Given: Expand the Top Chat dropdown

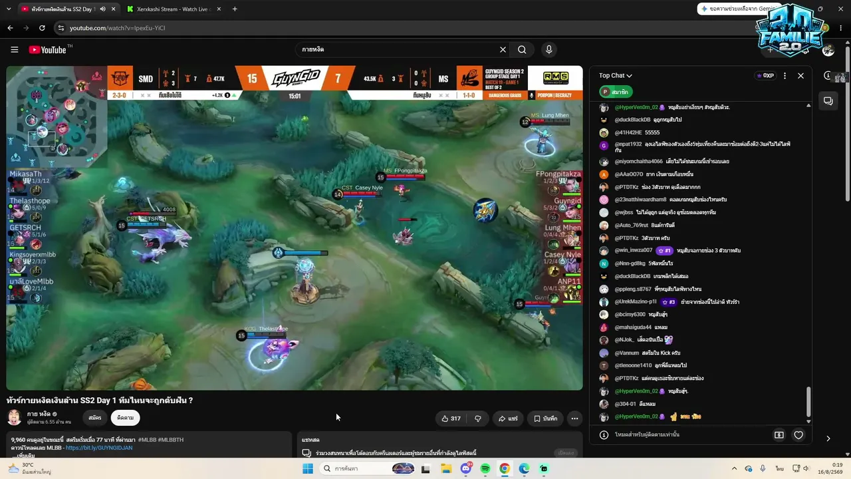Looking at the screenshot, I should click(x=616, y=76).
